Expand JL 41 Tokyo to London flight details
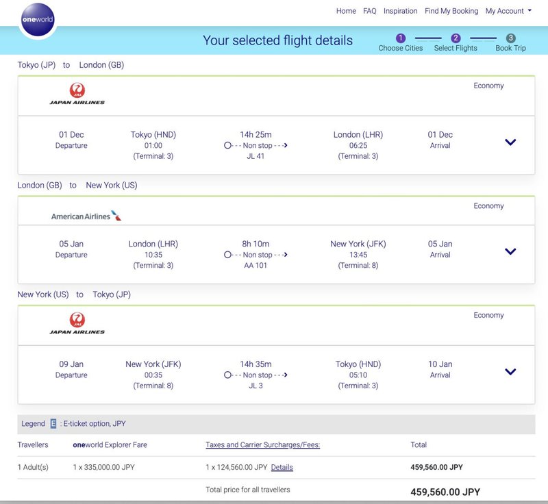The width and height of the screenshot is (548, 504). (x=510, y=142)
